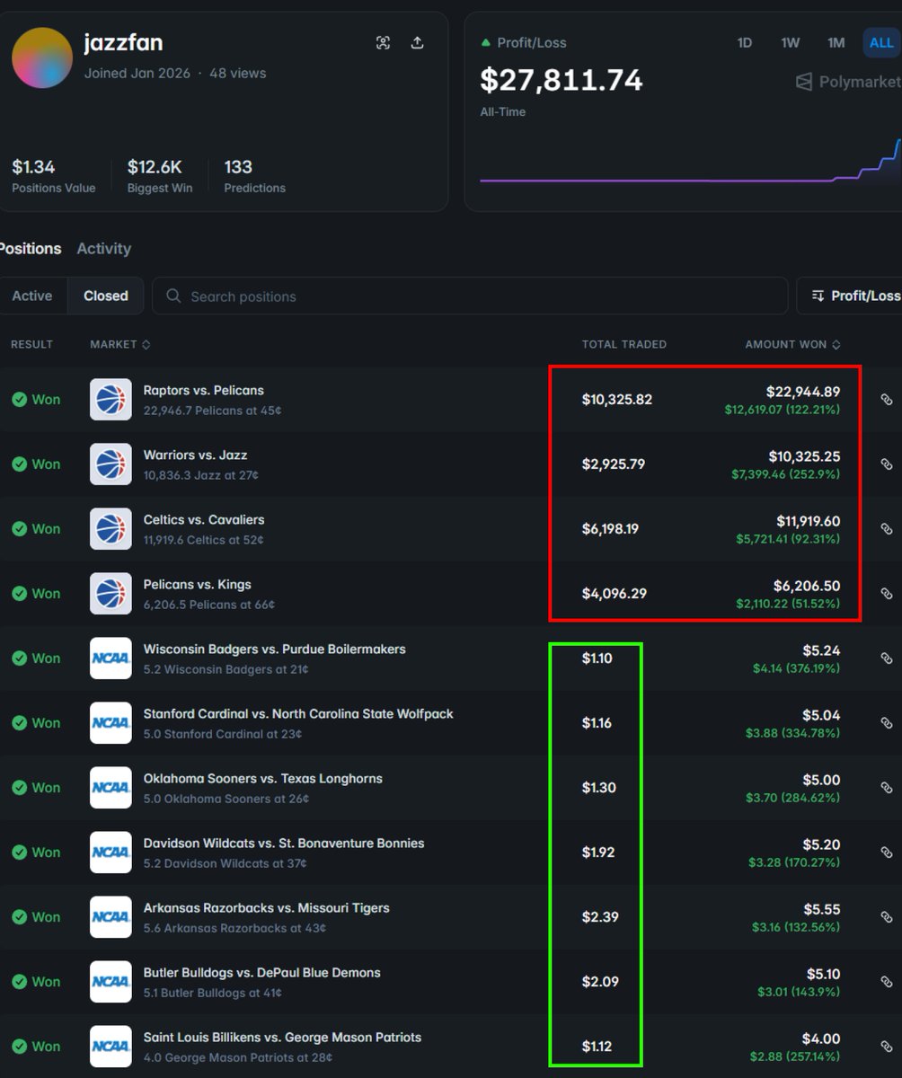The width and height of the screenshot is (902, 1078).
Task: Select the 1D profit/loss timeframe
Action: coord(745,43)
